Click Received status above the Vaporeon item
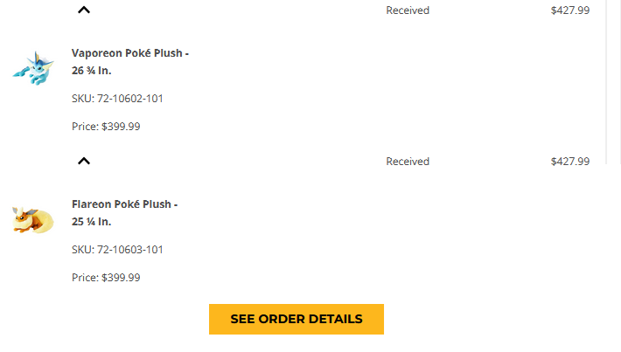This screenshot has width=621, height=352. click(x=408, y=10)
